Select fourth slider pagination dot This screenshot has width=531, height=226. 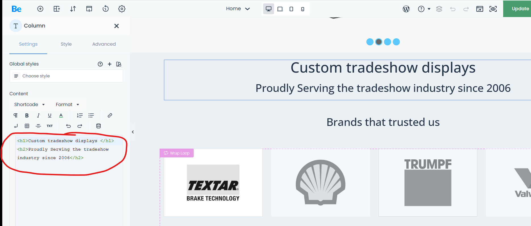coord(396,42)
